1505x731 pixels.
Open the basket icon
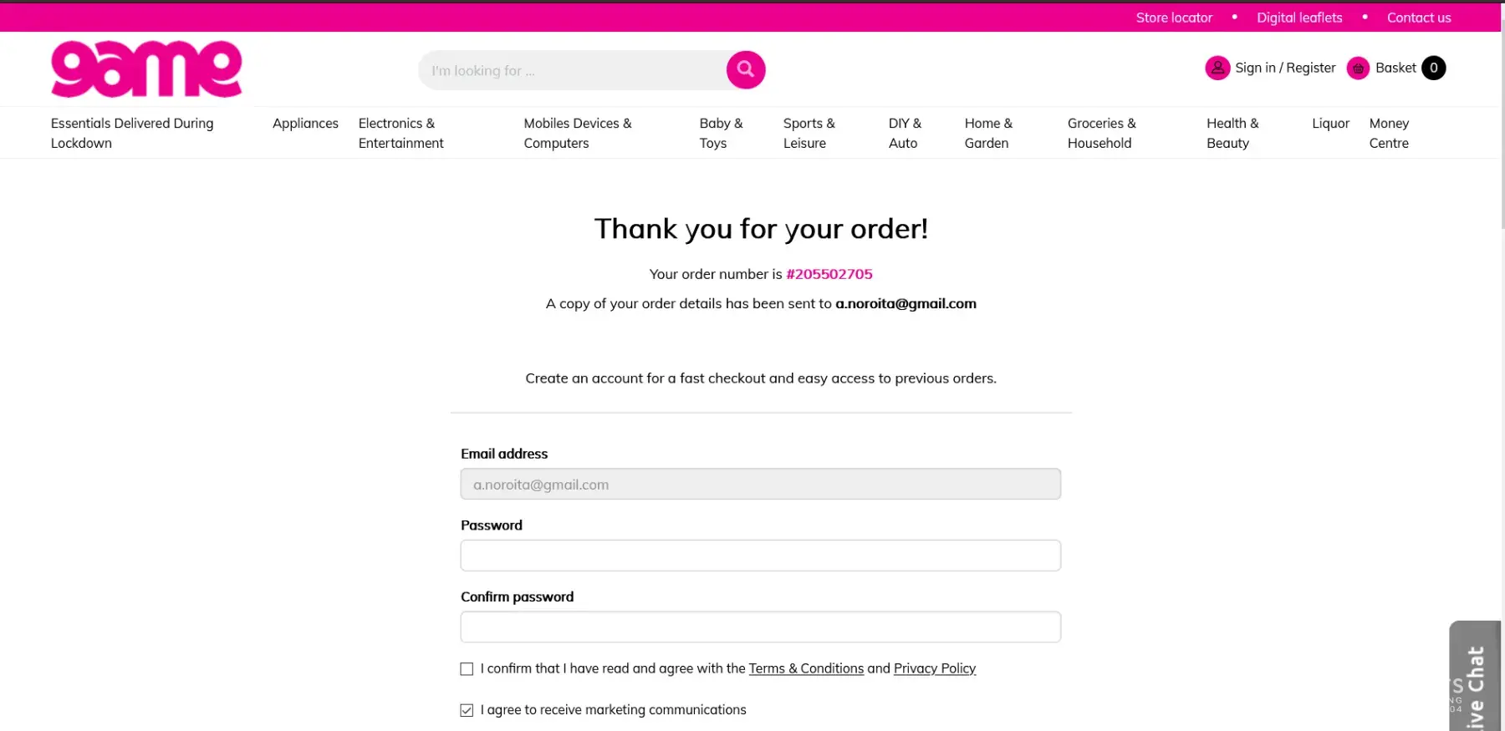point(1358,69)
